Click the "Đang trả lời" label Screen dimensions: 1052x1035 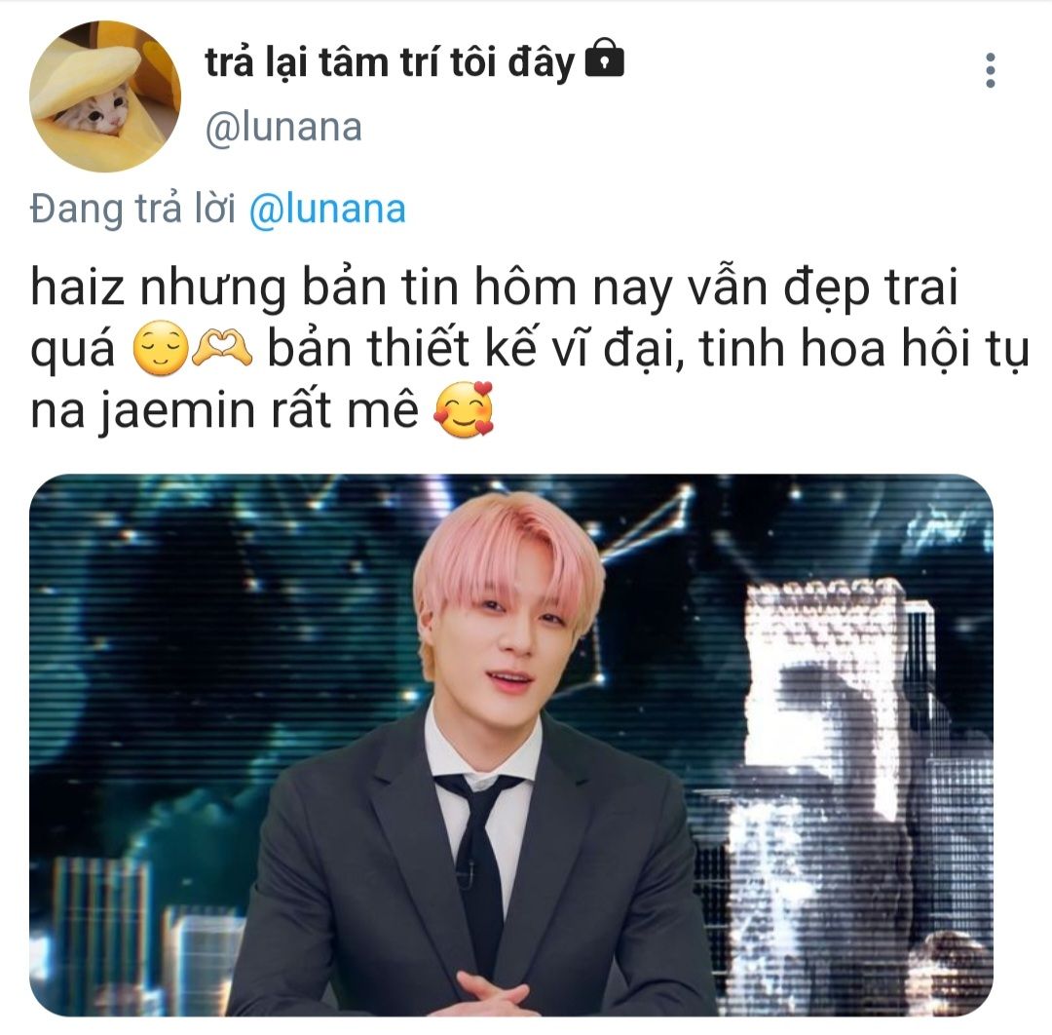[x=132, y=209]
